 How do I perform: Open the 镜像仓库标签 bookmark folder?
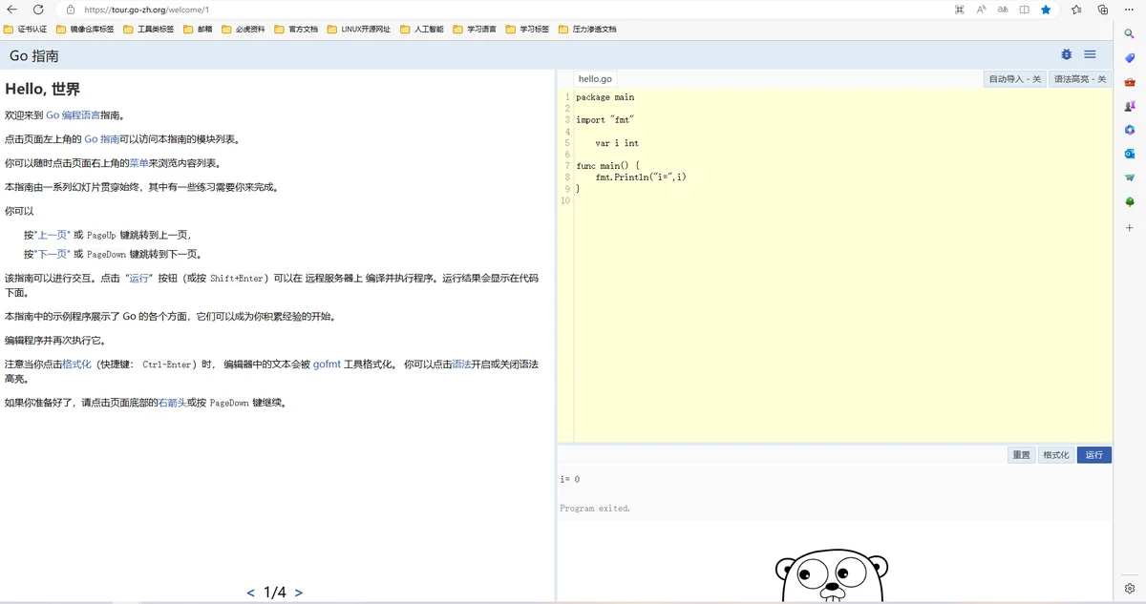point(85,30)
